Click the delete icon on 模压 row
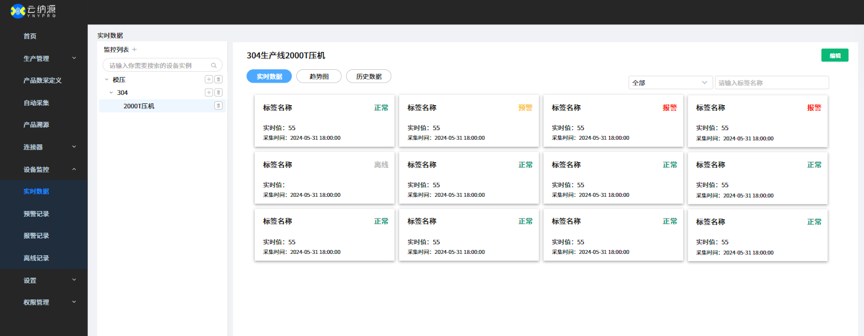The width and height of the screenshot is (864, 336). pyautogui.click(x=218, y=80)
